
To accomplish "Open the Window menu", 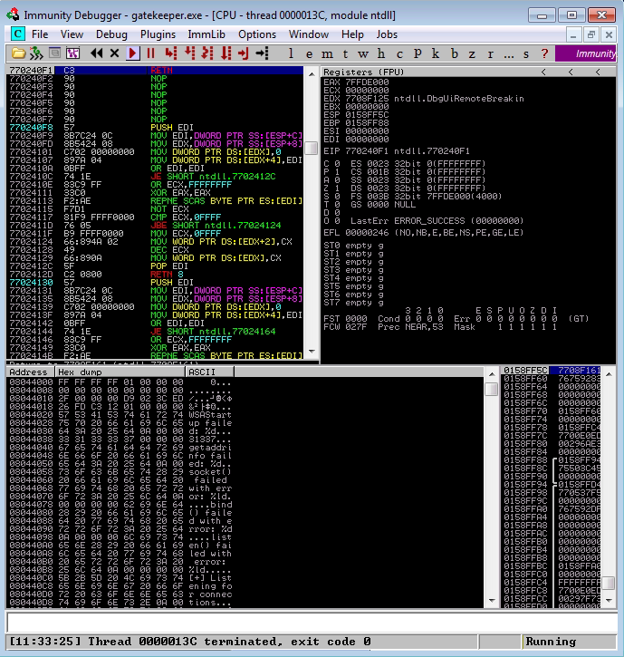I will [x=309, y=34].
